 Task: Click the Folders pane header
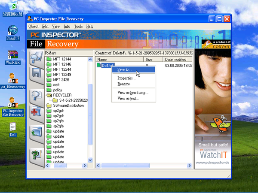tap(69, 53)
